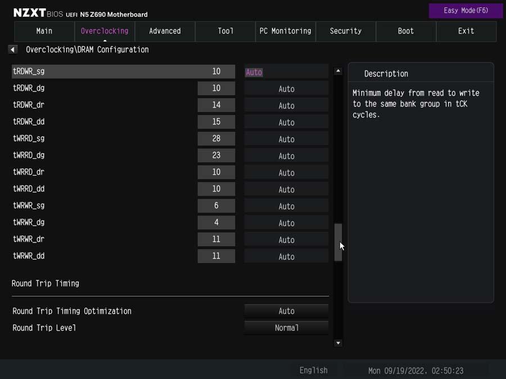Switch to the Advanced tab
Viewport: 506px width, 379px height.
pyautogui.click(x=165, y=31)
